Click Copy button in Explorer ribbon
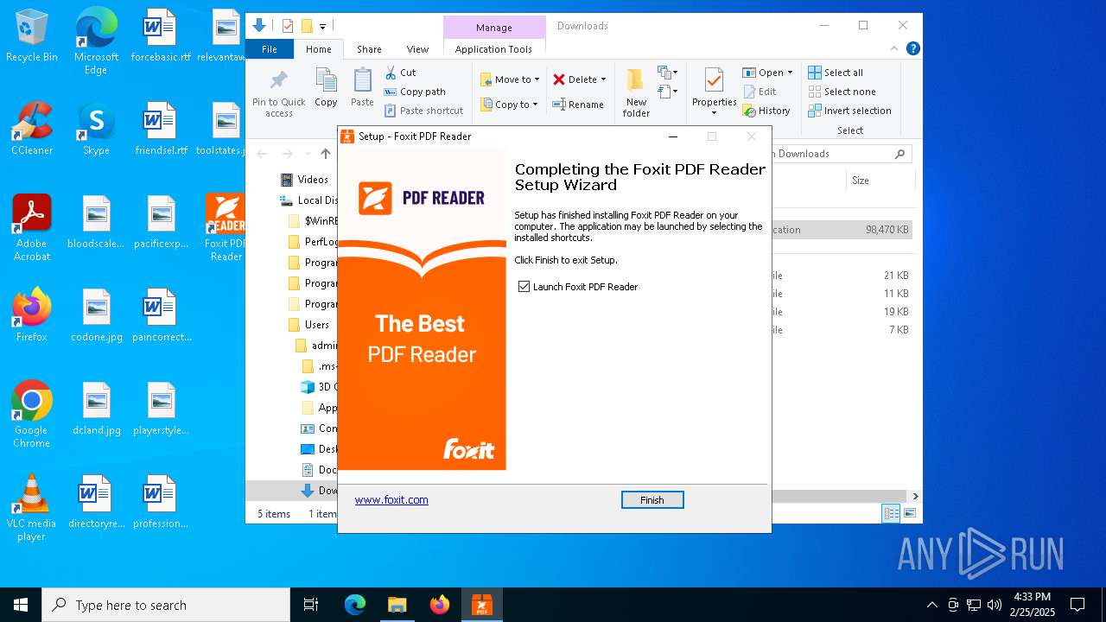The width and height of the screenshot is (1106, 622). [x=326, y=88]
